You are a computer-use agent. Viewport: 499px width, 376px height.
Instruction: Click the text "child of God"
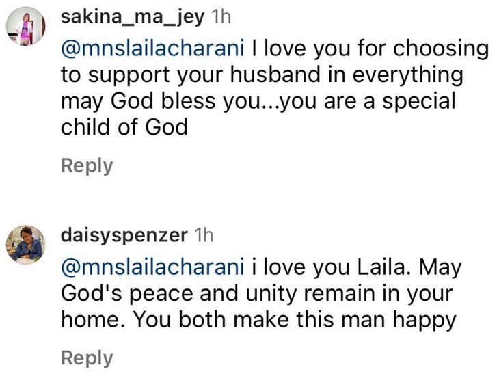click(124, 127)
